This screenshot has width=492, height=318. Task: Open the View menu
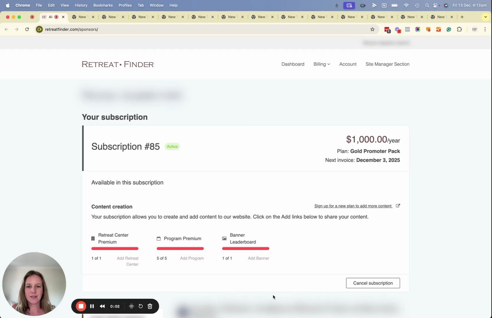65,5
